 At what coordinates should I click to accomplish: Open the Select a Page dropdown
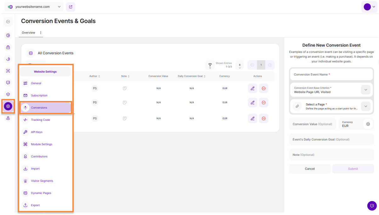click(x=365, y=106)
